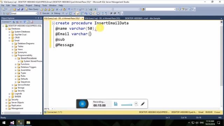Click the Display Estimated Execution Plan icon
The width and height of the screenshot is (224, 126).
point(70,13)
